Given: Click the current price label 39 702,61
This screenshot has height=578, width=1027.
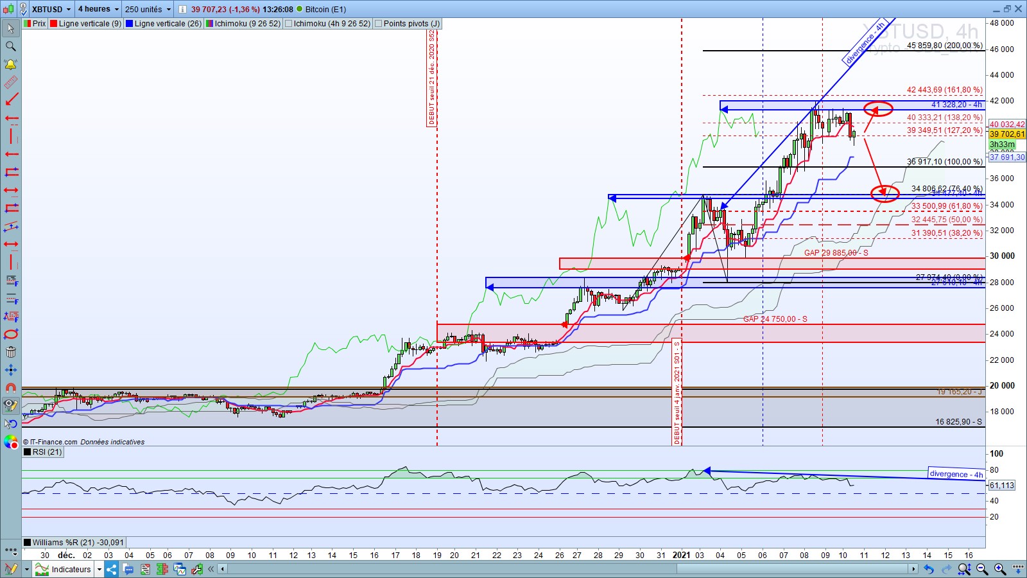Looking at the screenshot, I should tap(1007, 134).
